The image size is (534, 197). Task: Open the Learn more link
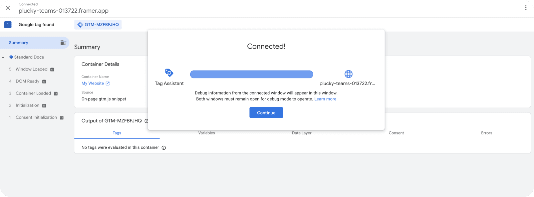tap(325, 99)
